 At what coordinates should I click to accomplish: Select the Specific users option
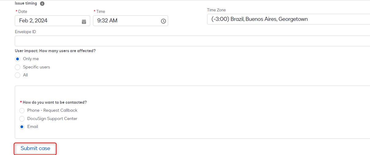click(x=17, y=67)
